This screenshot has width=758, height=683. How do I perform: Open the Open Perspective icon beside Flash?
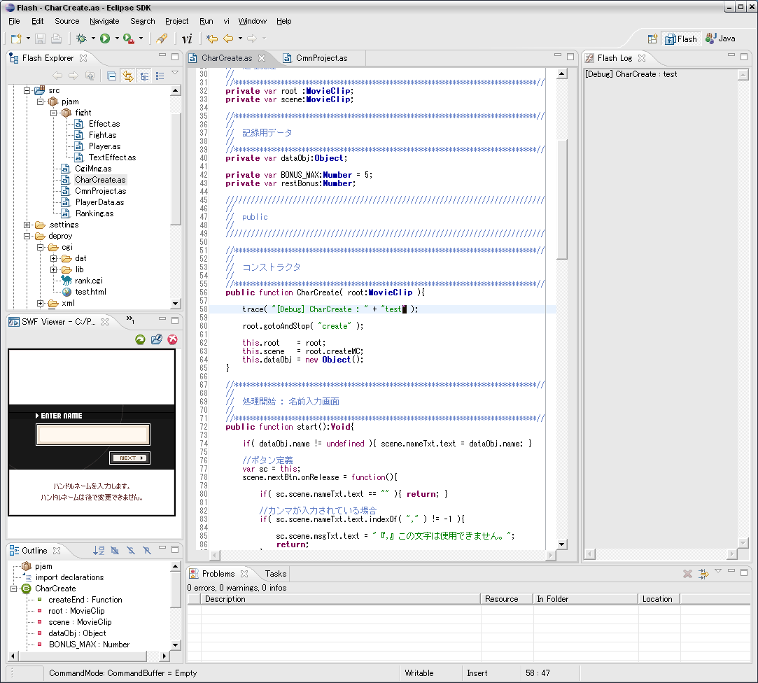(652, 38)
